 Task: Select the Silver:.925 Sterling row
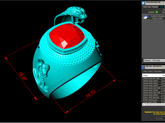tap(154, 97)
